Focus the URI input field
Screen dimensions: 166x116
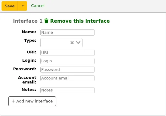coord(67,53)
